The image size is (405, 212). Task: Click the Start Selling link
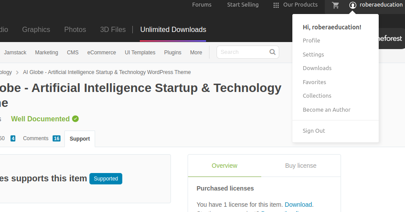(243, 5)
